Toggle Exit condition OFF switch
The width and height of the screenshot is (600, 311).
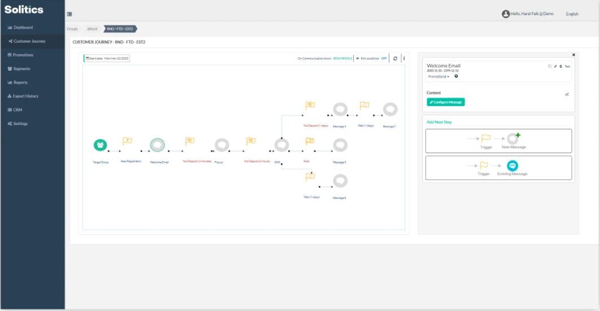click(x=384, y=59)
